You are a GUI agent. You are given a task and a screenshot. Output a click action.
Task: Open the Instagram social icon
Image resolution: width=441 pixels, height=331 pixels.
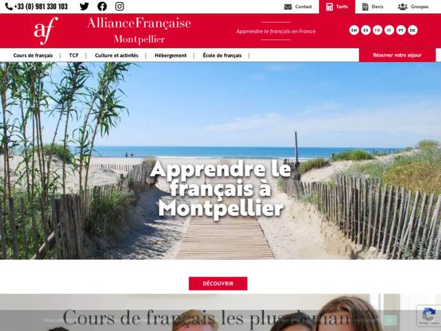click(x=119, y=6)
